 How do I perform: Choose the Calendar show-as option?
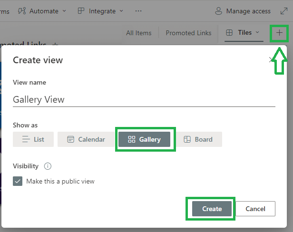[x=86, y=139]
